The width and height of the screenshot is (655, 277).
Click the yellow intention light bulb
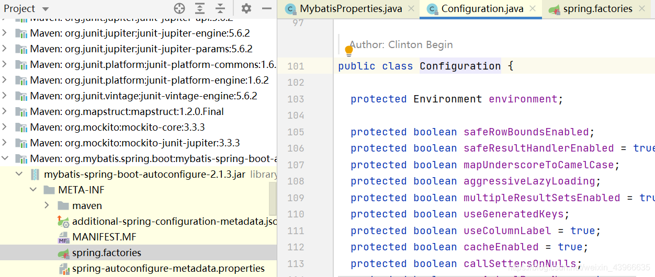click(349, 51)
